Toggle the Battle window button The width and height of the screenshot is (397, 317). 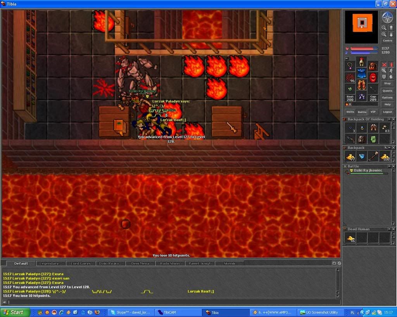[x=362, y=112]
